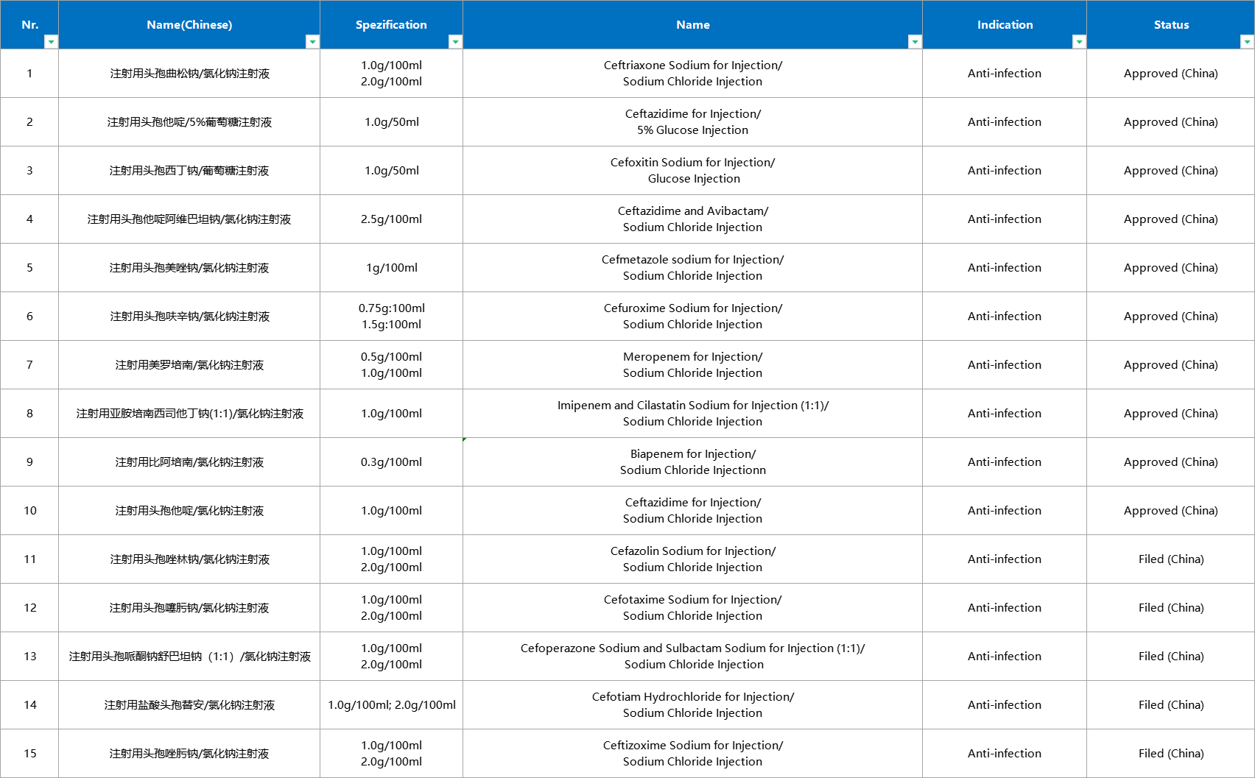Select the Indication header cell
1255x778 pixels.
(x=1005, y=24)
